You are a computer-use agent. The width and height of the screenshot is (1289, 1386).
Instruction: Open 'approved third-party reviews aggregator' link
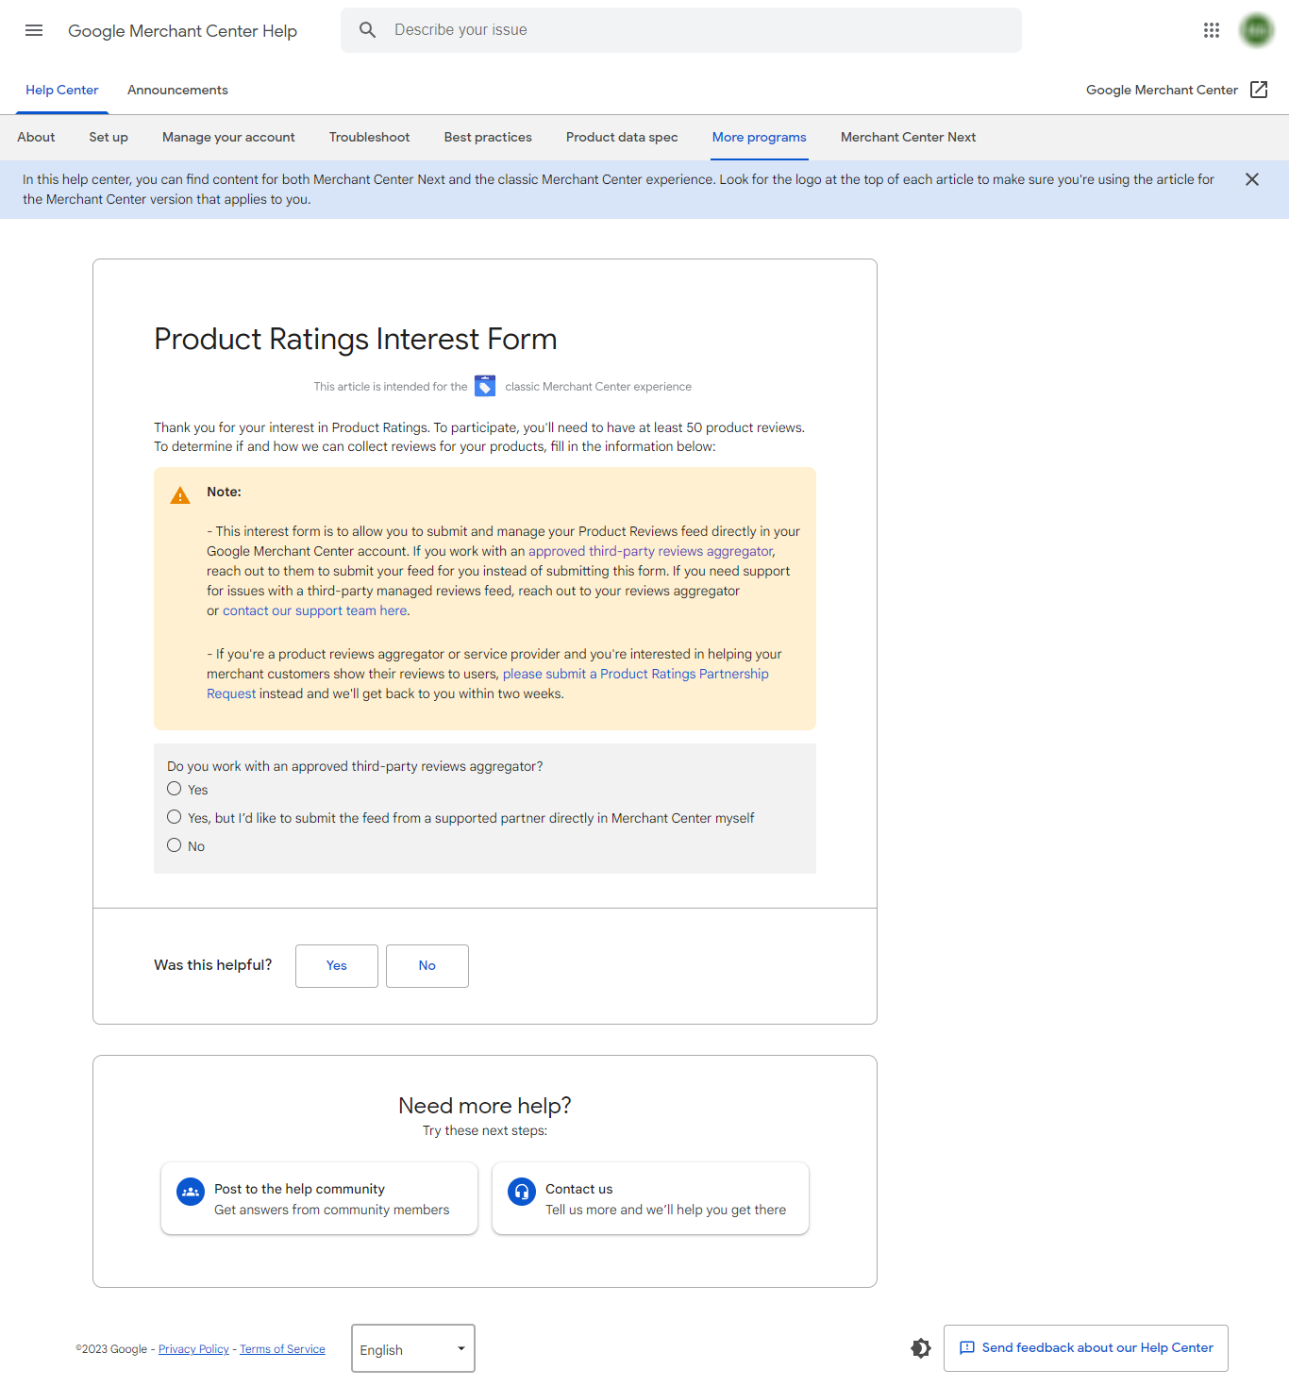[x=649, y=550]
